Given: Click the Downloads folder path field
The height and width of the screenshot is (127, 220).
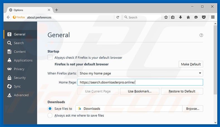Looking at the screenshot, I should tap(129, 109).
